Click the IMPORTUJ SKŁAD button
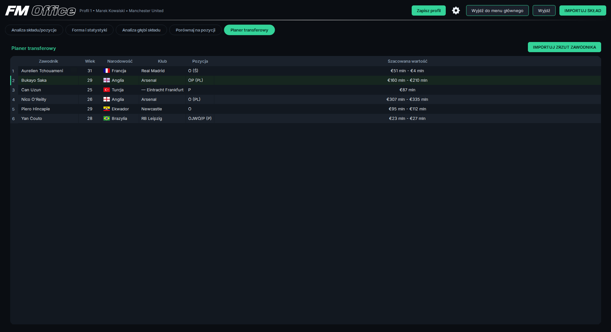Screen dimensions: 611x332 (583, 10)
